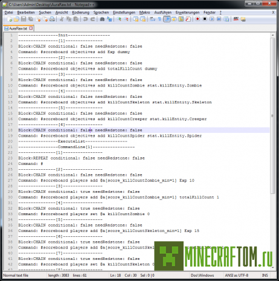This screenshot has width=279, height=281.
Task: Close the AuraRaw.txt tab with red X
Action: 31,28
